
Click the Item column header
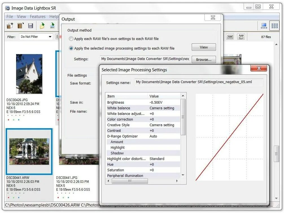pos(126,96)
